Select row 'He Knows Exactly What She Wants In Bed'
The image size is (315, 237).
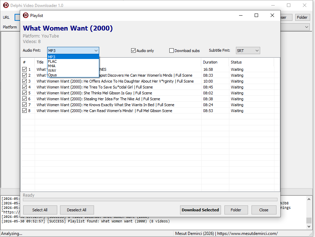pyautogui.click(x=150, y=105)
